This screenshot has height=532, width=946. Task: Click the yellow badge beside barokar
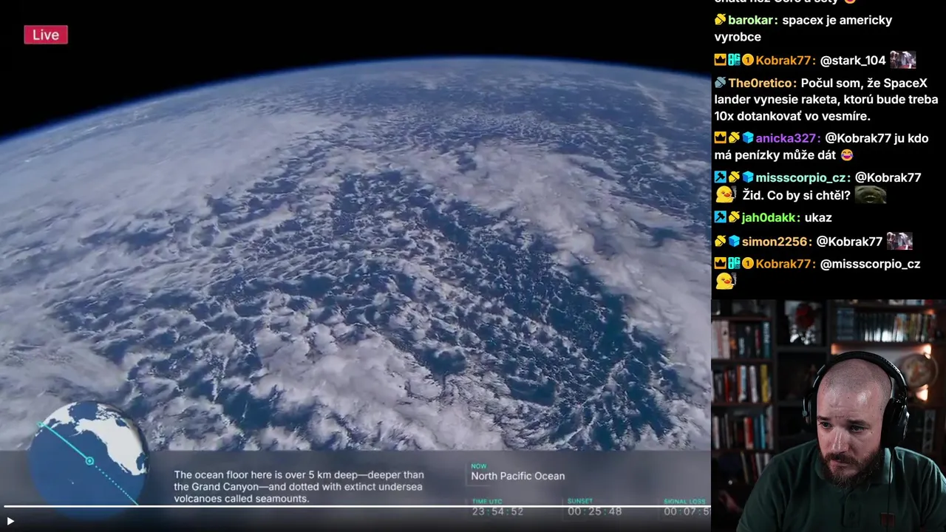click(720, 20)
